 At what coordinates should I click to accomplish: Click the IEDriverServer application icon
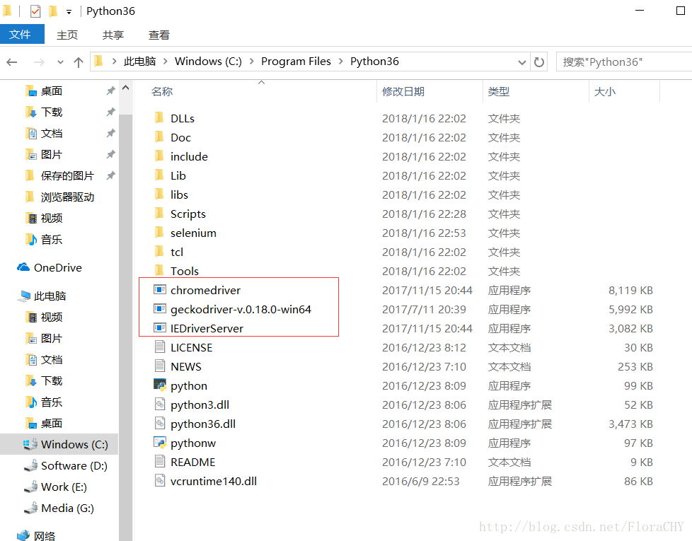tap(160, 328)
